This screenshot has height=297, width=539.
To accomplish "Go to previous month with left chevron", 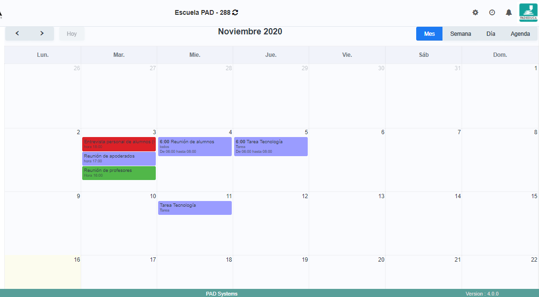I will (x=17, y=33).
